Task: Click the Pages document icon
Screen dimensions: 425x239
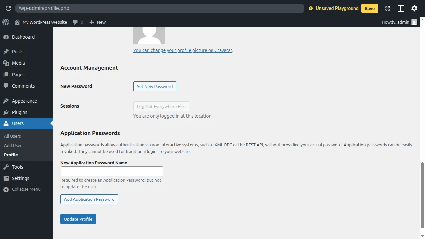Action: click(x=6, y=74)
